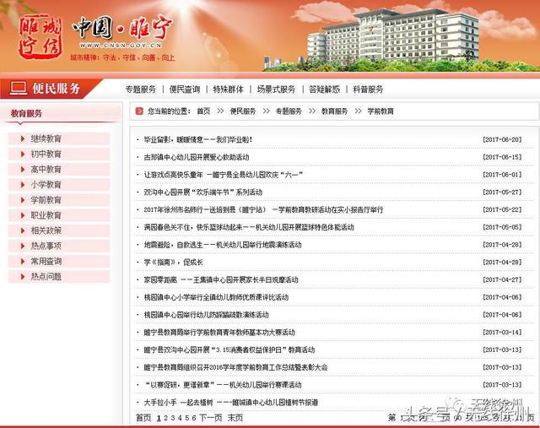Click the 便民服务 monitor icon

(19, 89)
